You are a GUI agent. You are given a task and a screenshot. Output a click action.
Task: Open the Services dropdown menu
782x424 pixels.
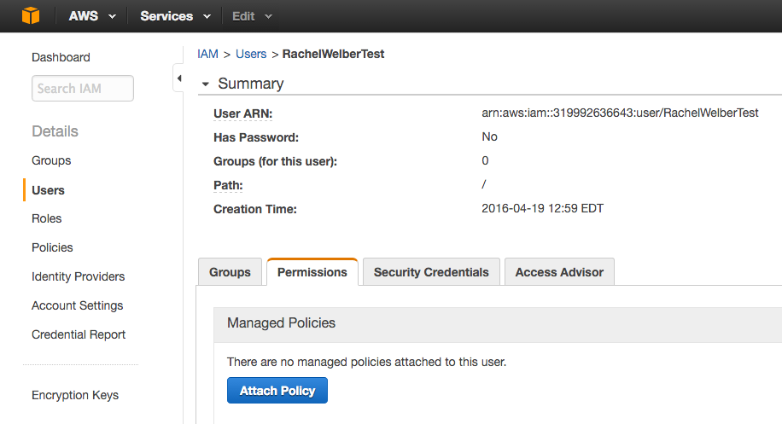click(176, 16)
